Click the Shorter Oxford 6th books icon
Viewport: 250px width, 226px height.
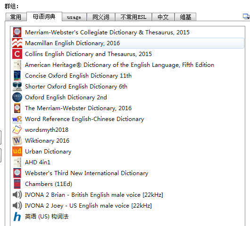pyautogui.click(x=17, y=87)
